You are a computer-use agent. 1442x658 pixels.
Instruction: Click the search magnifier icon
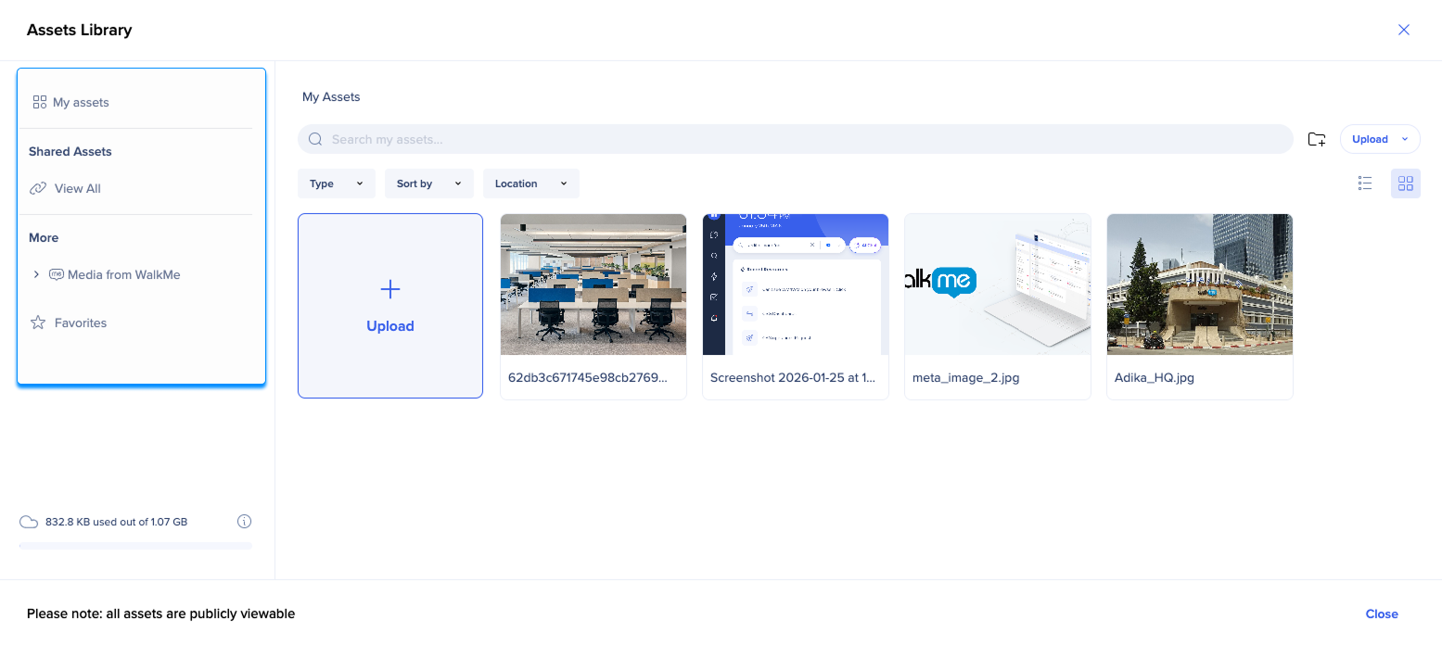tap(315, 139)
